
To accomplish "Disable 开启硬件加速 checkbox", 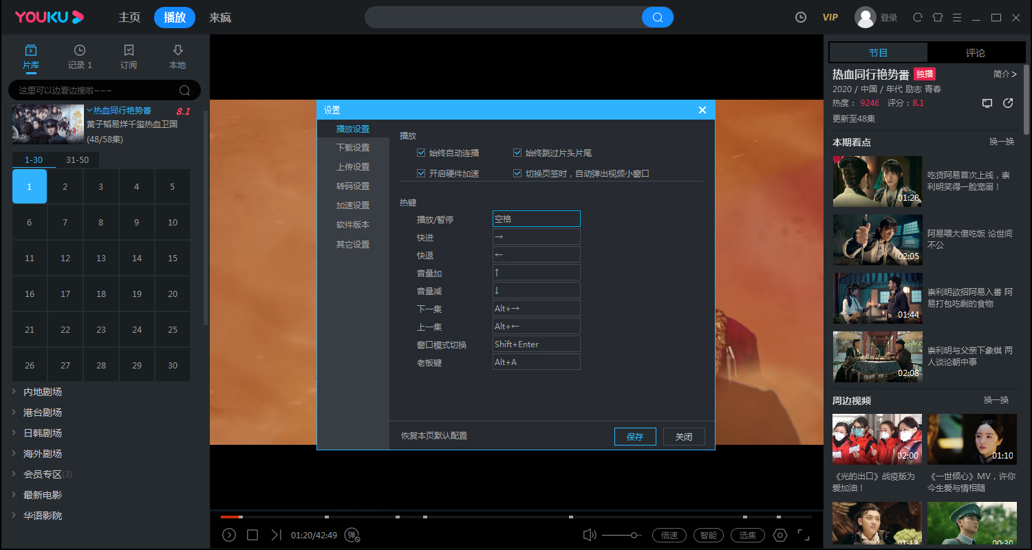I will click(421, 173).
